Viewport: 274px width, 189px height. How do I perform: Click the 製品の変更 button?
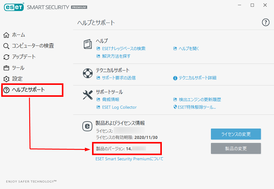(x=236, y=148)
